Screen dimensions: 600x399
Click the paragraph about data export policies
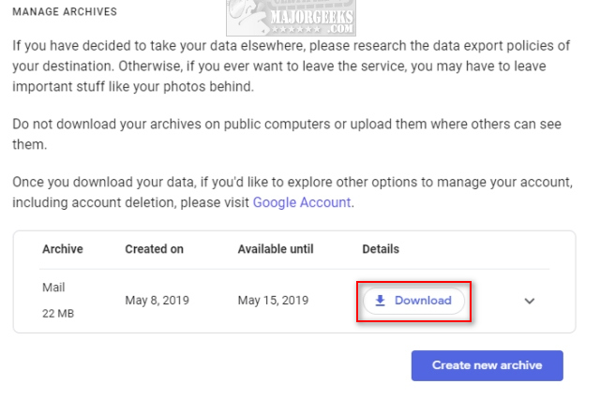tap(292, 66)
